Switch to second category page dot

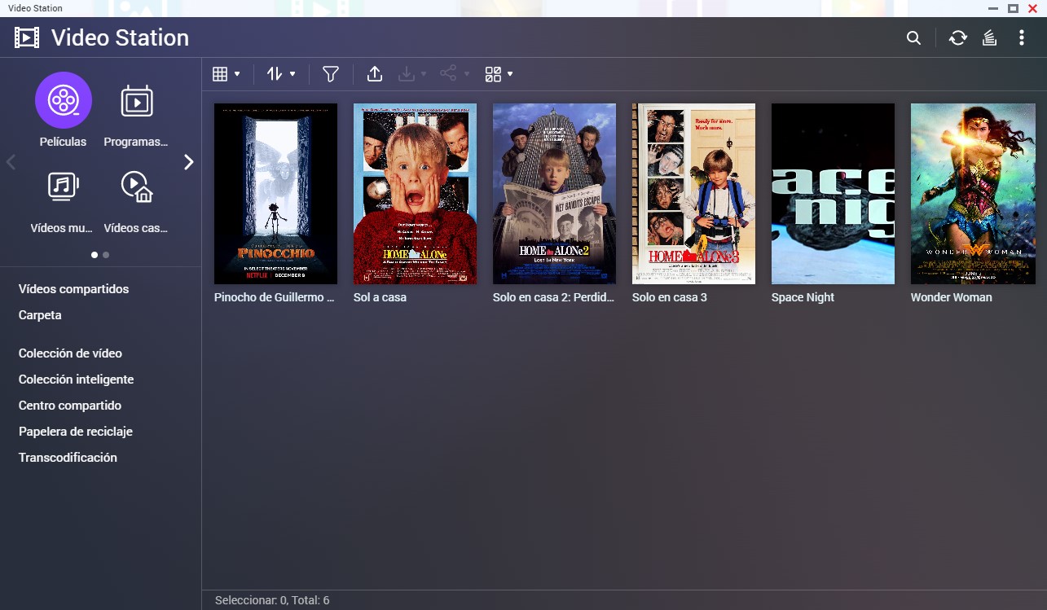(106, 255)
